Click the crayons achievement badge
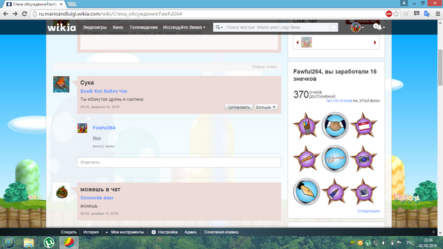The width and height of the screenshot is (443, 249). click(306, 126)
